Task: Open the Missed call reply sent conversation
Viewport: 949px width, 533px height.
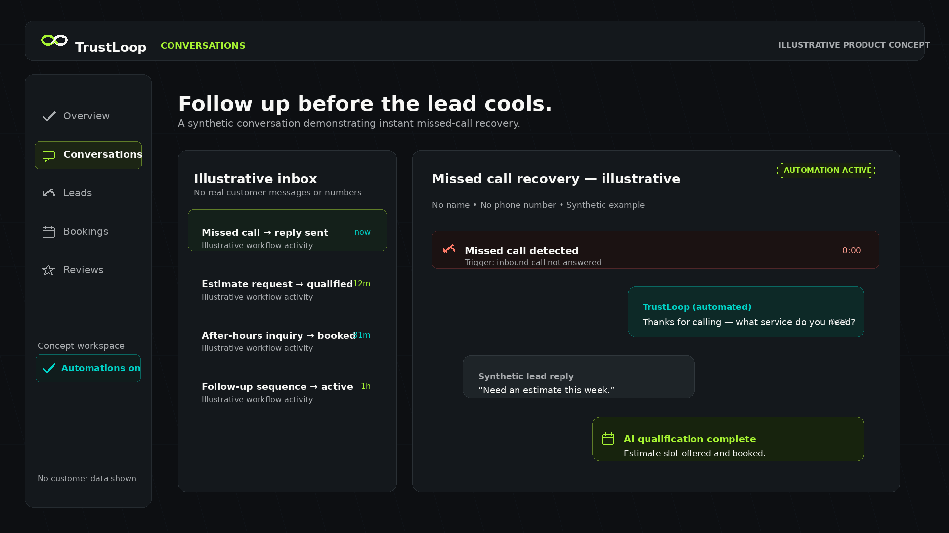Action: coord(287,230)
